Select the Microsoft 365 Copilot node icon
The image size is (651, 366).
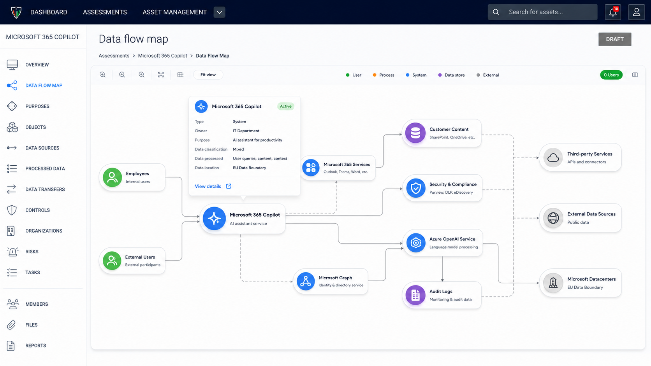(x=214, y=219)
